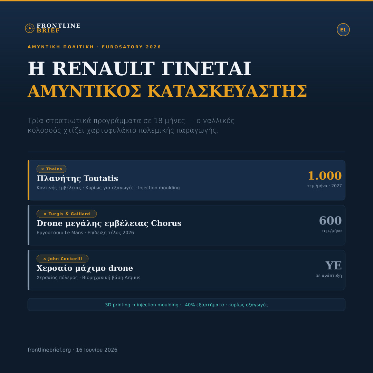Click 'ΑΜΥΝΤΙΚΗ ΠΟΛΙΤΙΚΗ · EUROSATORY 2026' category line

pyautogui.click(x=94, y=47)
